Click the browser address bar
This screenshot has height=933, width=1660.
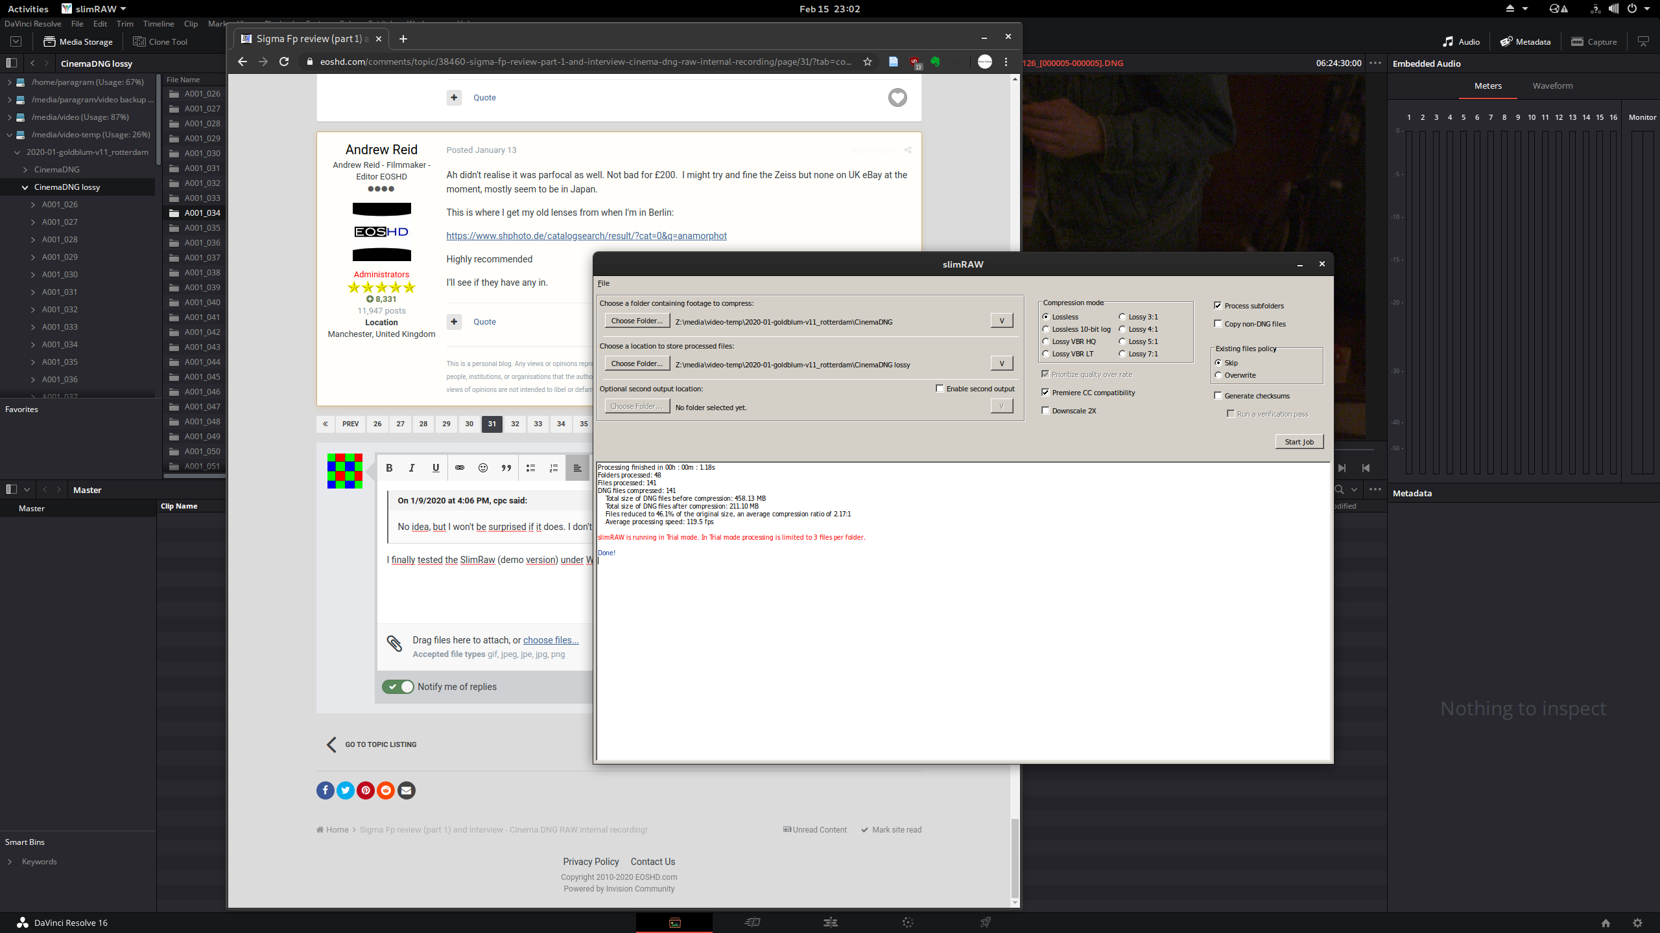[x=586, y=62]
